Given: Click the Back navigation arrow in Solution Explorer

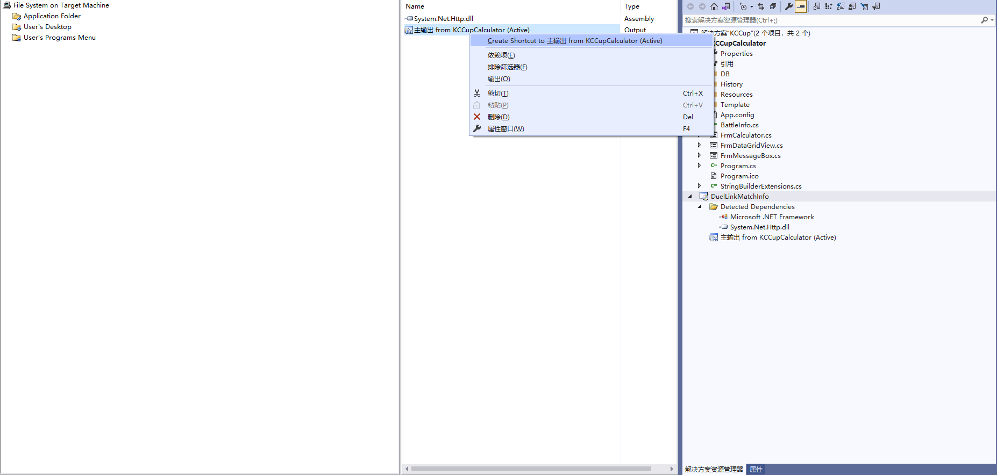Looking at the screenshot, I should tap(690, 6).
